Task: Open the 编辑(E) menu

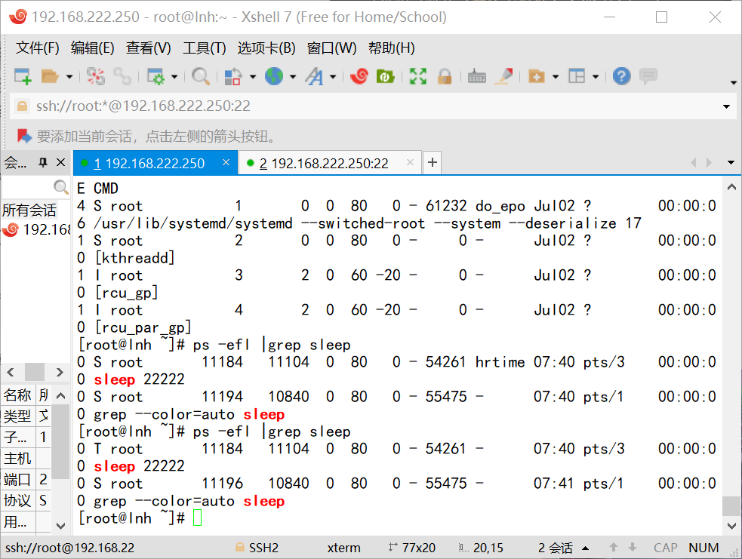Action: [93, 48]
